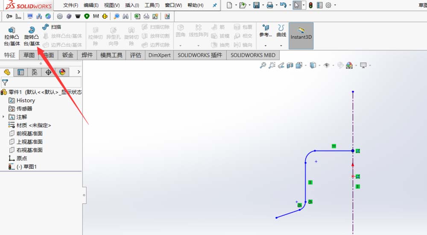Click the Section View icon
Viewport: 427px width, 235px height.
click(x=290, y=65)
